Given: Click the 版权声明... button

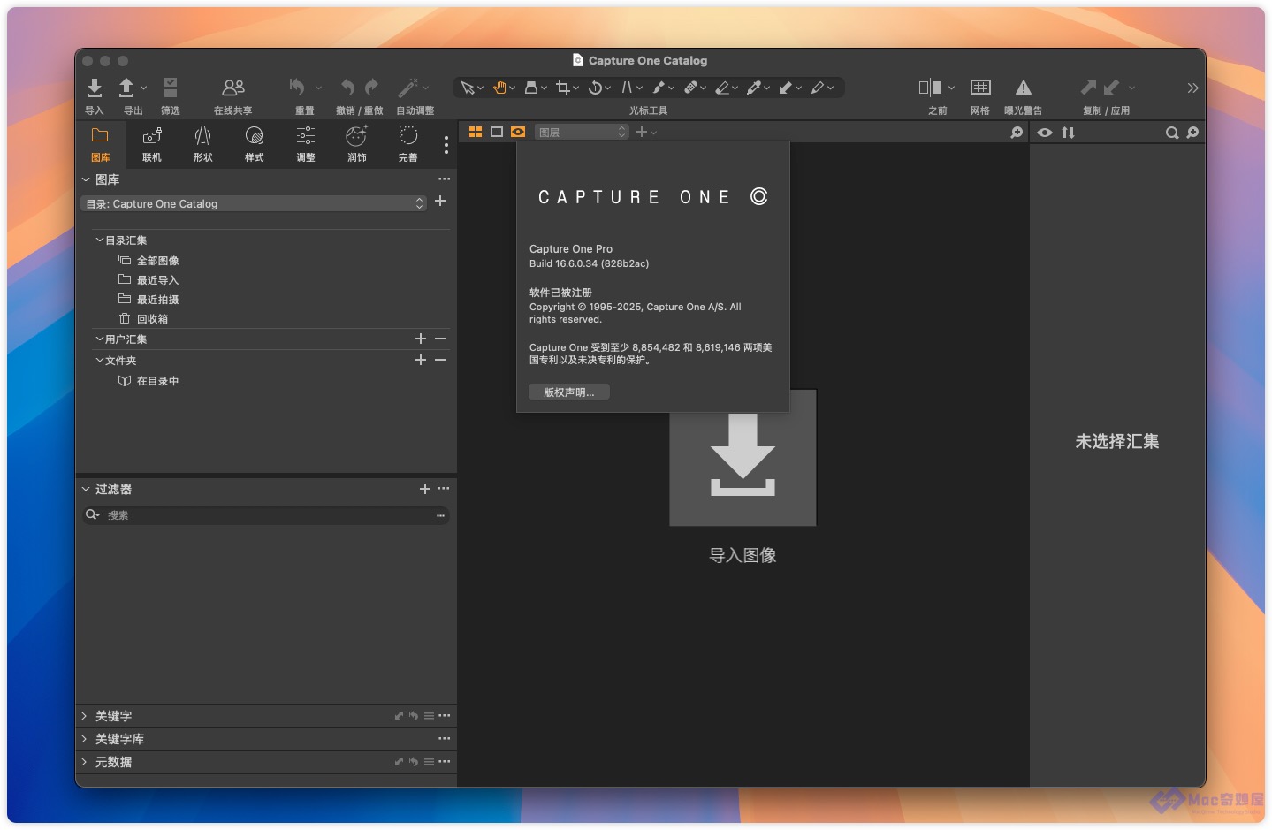Looking at the screenshot, I should (569, 392).
